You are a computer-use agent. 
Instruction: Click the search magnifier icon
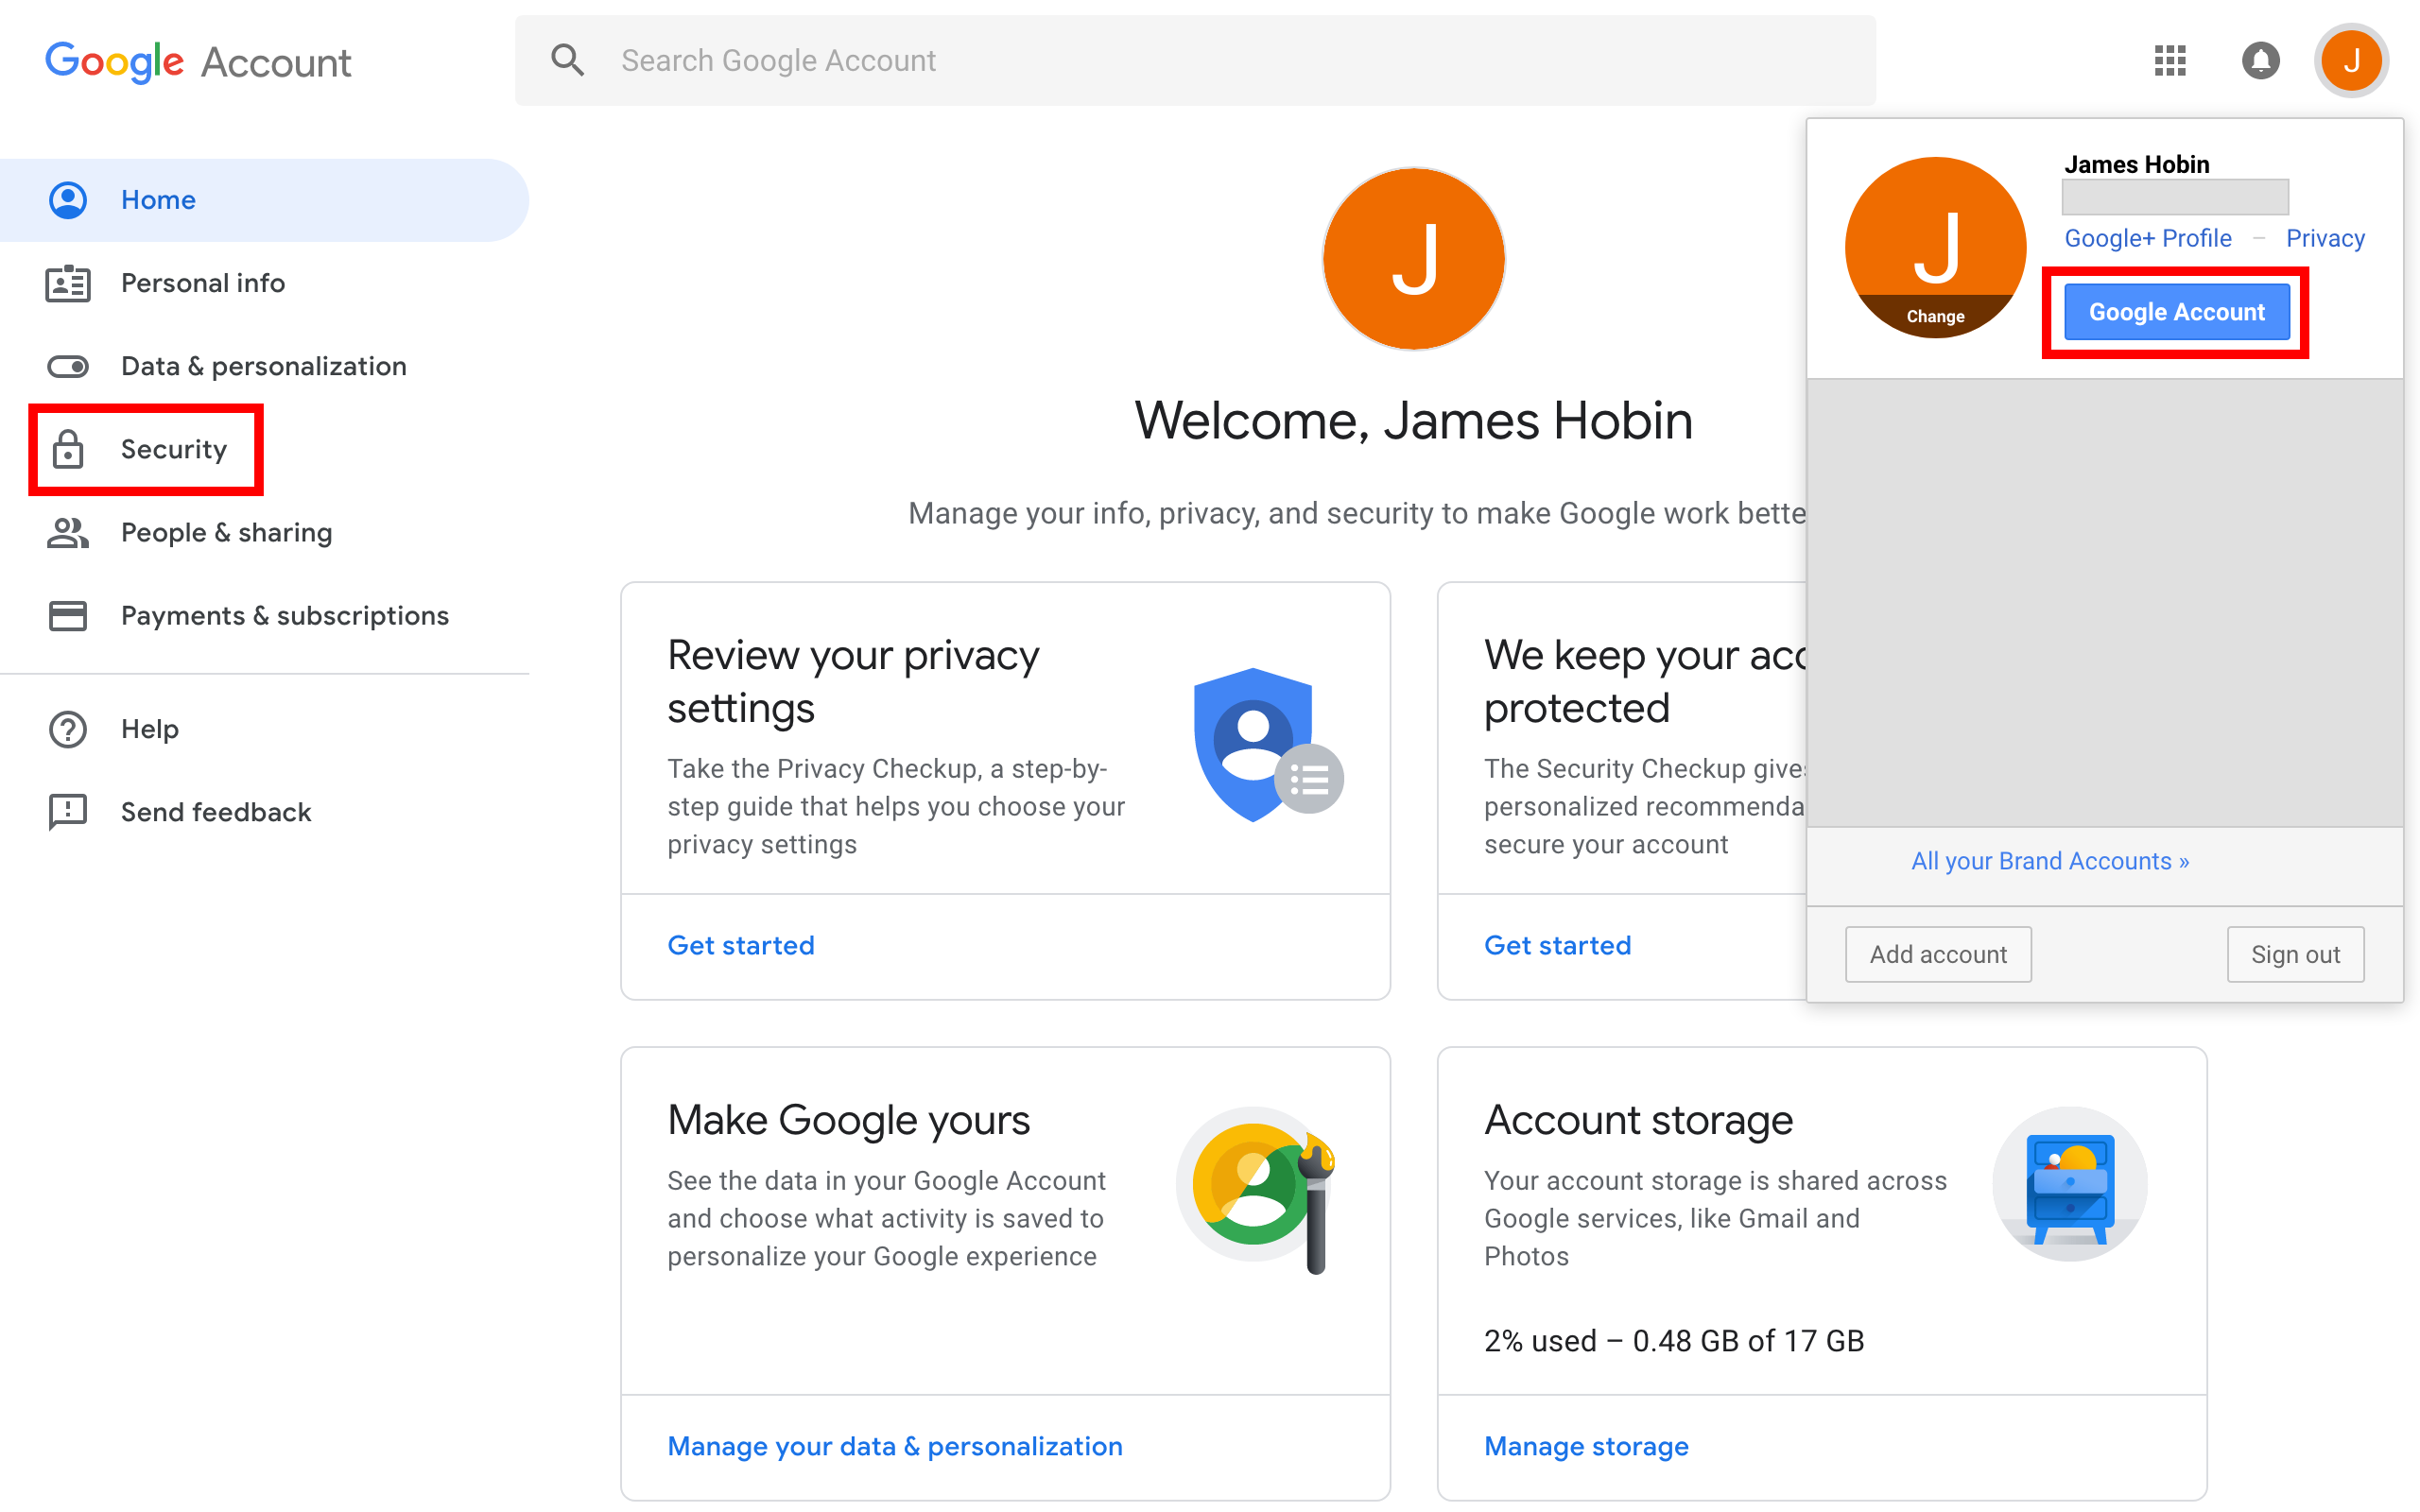567,61
